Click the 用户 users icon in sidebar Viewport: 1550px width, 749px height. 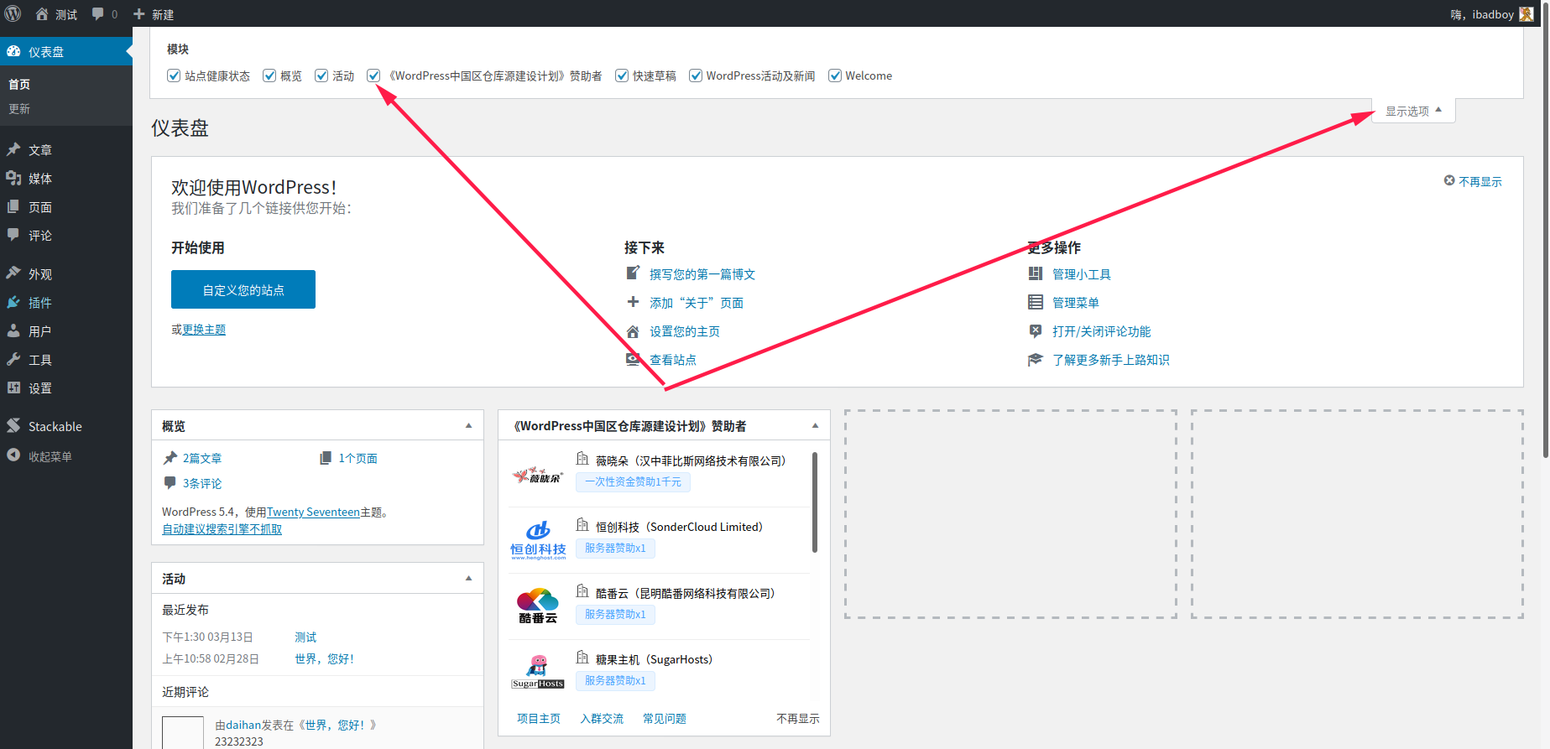[13, 330]
